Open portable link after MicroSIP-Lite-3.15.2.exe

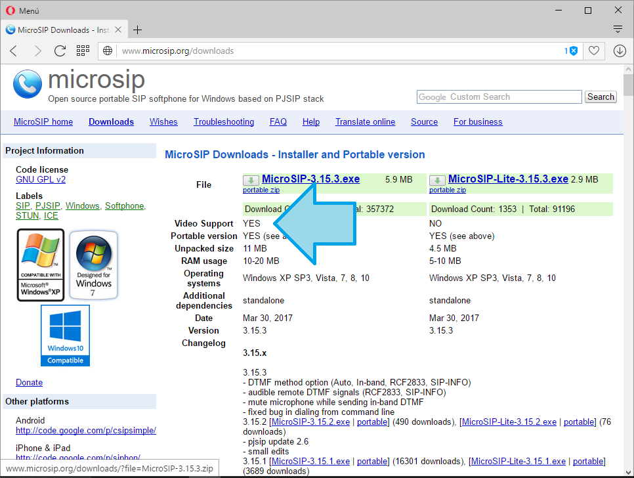[x=579, y=422]
